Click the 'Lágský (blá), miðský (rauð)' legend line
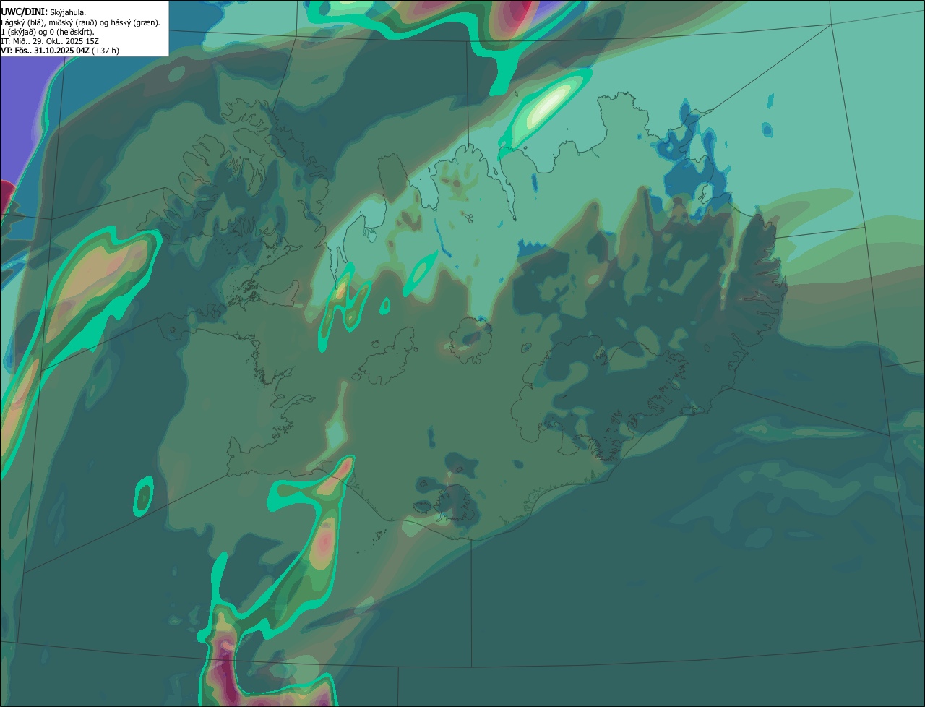 (81, 22)
